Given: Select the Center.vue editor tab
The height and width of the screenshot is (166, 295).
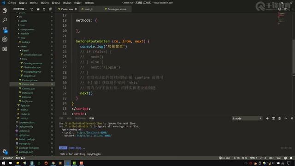Looking at the screenshot, I should 67,9.
